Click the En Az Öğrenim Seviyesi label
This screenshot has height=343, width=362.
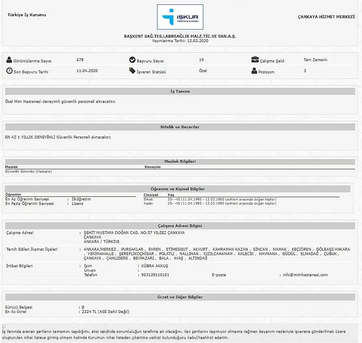pos(27,199)
